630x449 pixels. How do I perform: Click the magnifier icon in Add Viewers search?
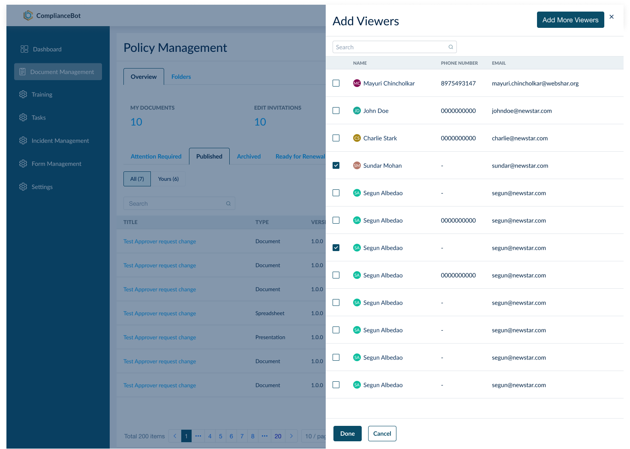point(451,47)
